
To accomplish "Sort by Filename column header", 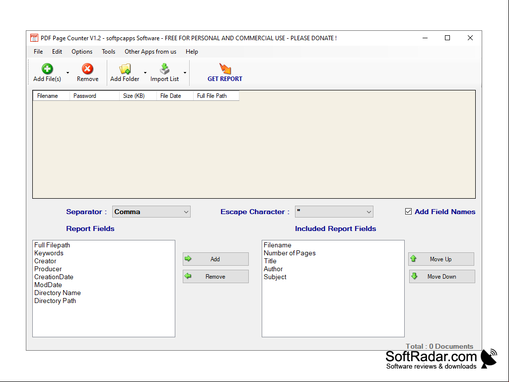I will point(51,96).
